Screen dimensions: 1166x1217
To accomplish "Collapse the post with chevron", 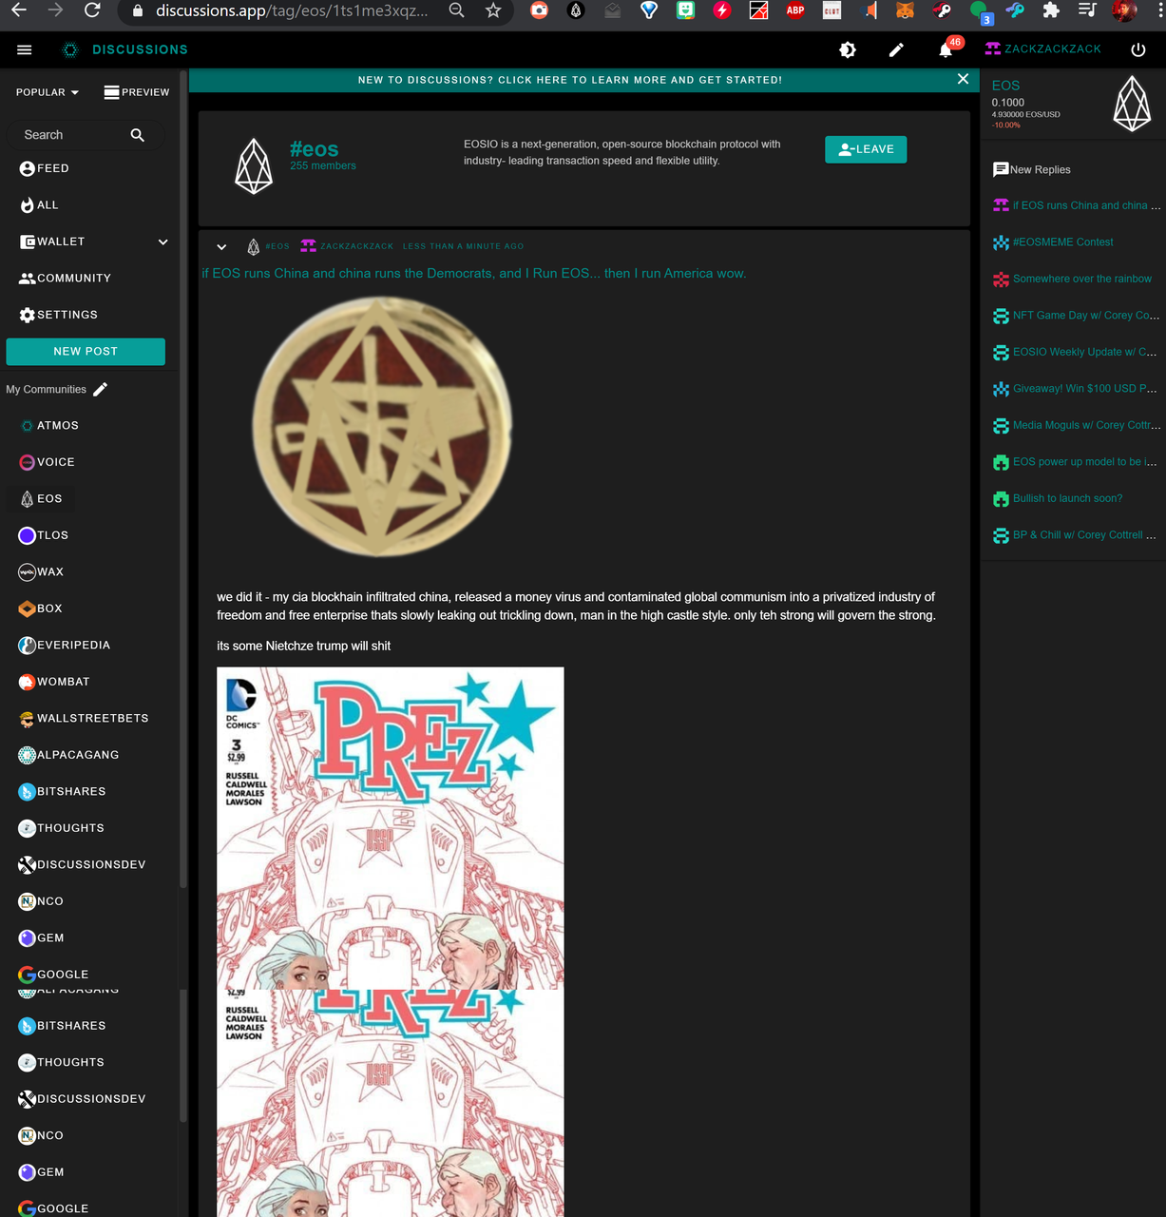I will [x=221, y=246].
